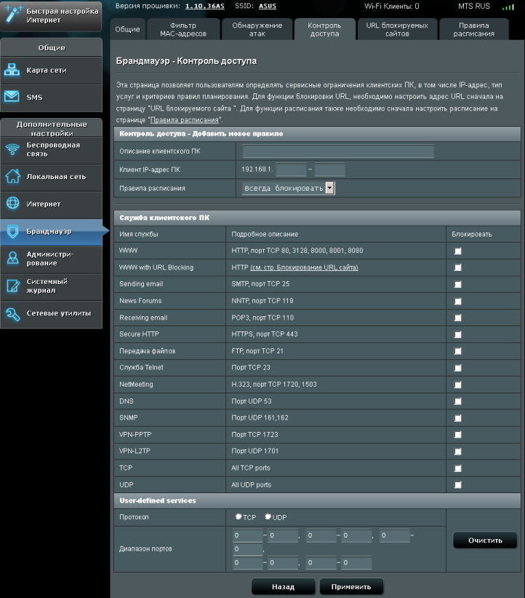
Task: Check block for Receiving email
Action: [x=457, y=318]
